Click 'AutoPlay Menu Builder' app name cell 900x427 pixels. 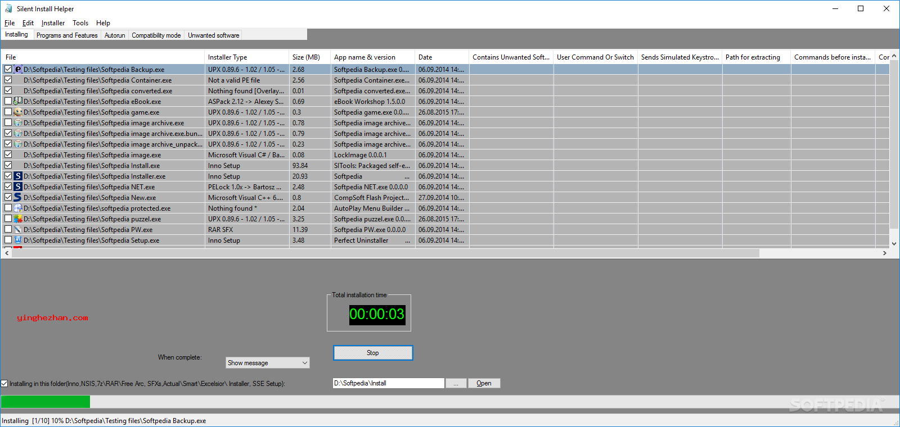373,208
